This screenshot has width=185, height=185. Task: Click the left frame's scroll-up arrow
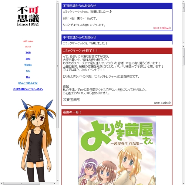pyautogui.click(x=58, y=1)
